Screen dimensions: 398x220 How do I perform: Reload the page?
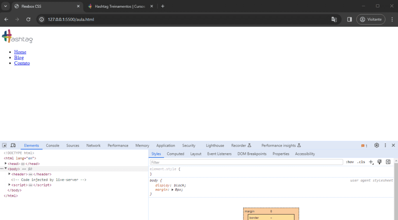coord(28,19)
